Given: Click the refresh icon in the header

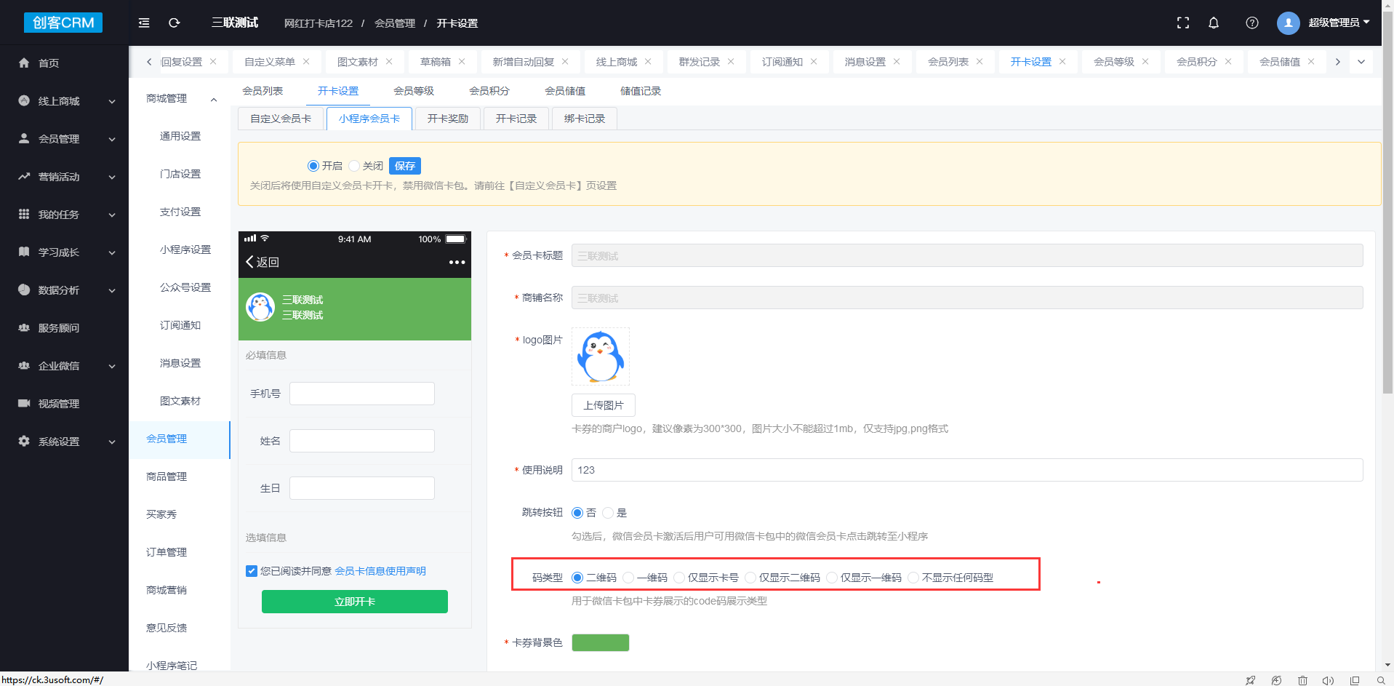Looking at the screenshot, I should point(175,23).
